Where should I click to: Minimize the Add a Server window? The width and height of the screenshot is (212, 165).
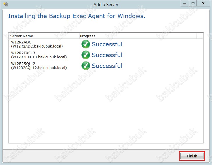point(185,3)
